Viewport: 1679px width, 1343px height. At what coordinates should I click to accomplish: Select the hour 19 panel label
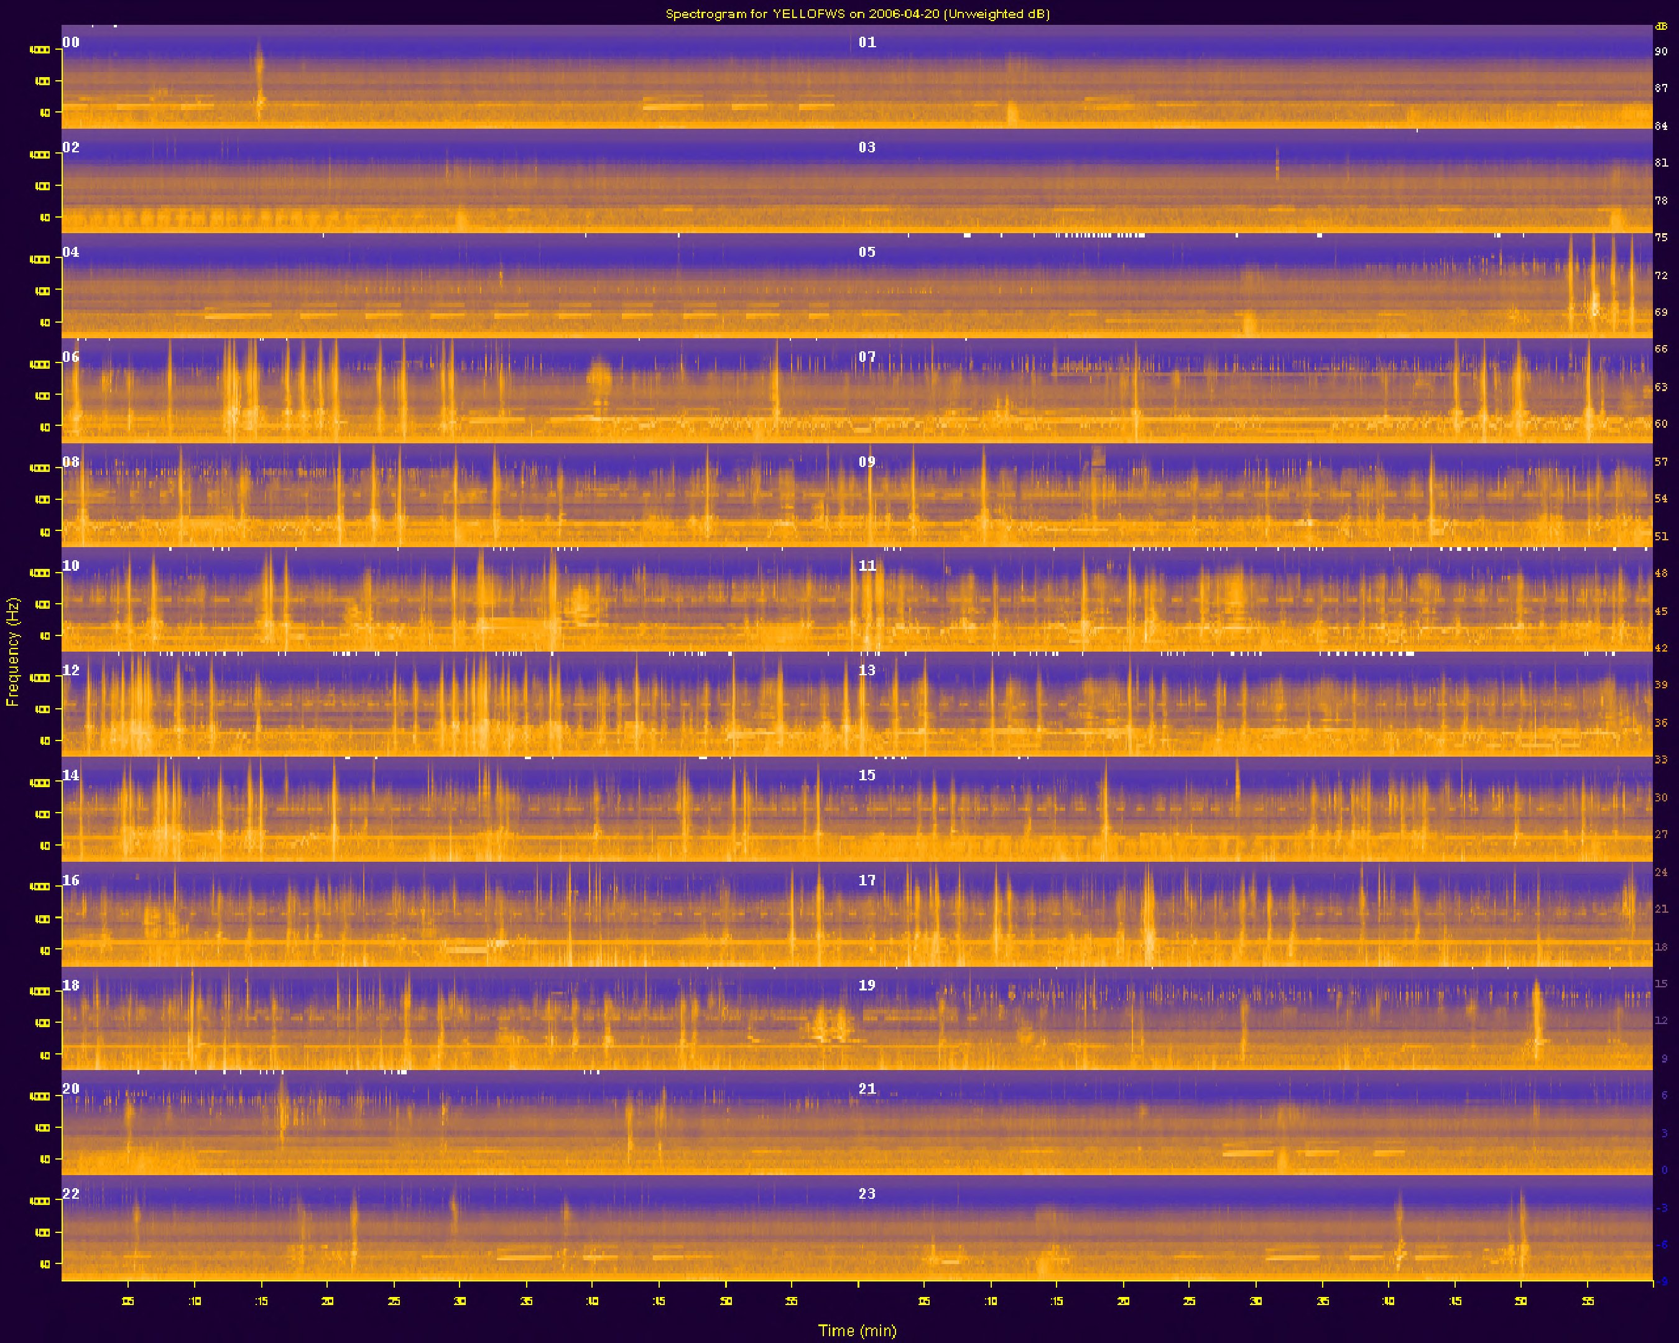coord(867,985)
